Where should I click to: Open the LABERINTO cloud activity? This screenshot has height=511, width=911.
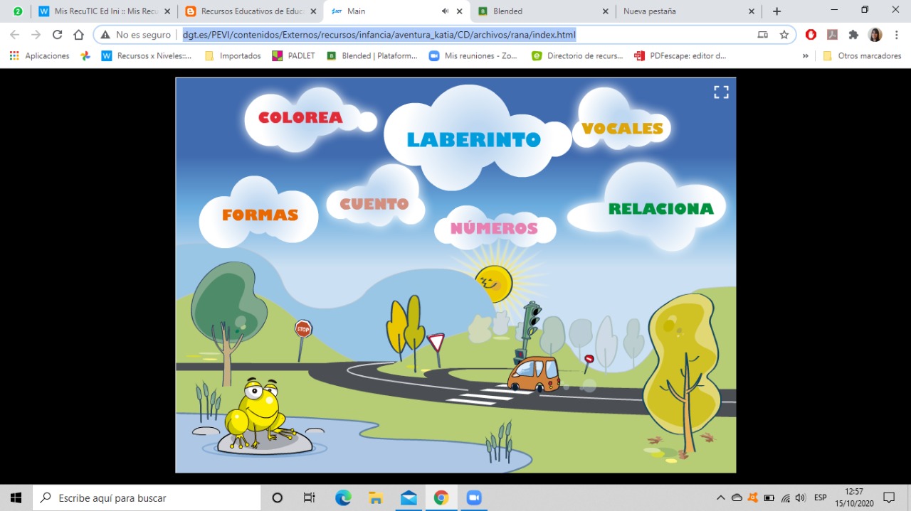473,140
